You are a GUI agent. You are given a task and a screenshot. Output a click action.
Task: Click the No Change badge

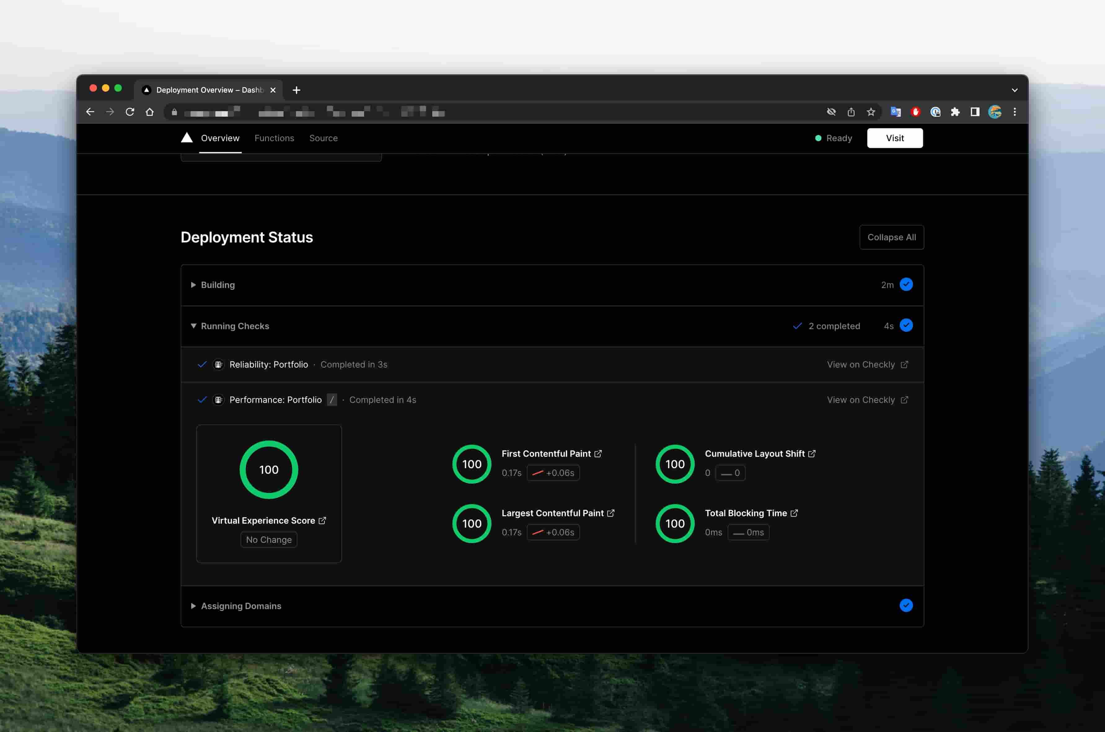pos(269,540)
